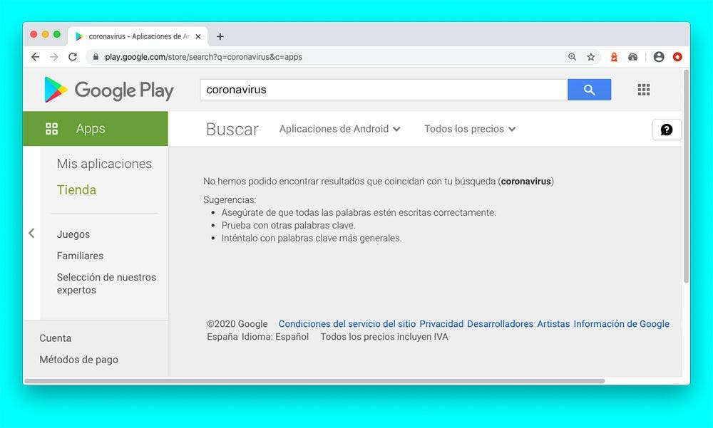Open the browser profile avatar icon
This screenshot has width=713, height=428.
pos(658,57)
